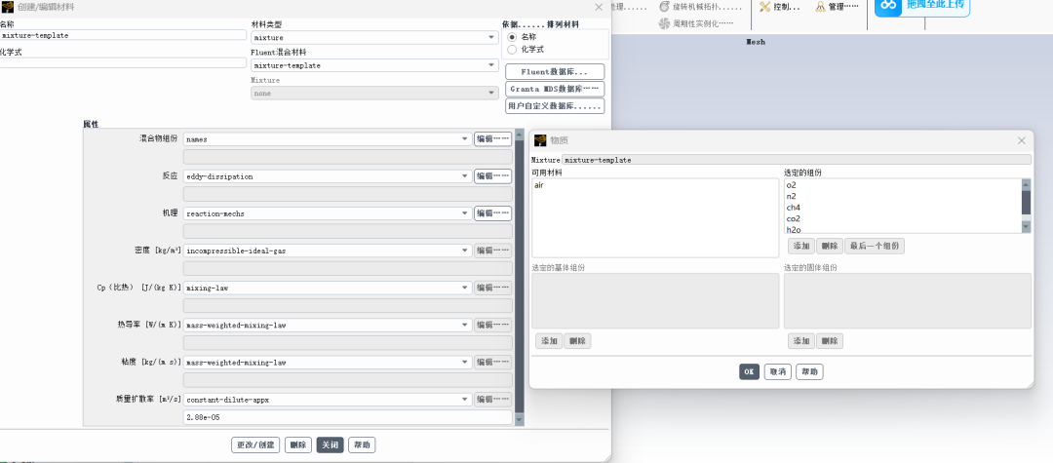Click 取消 in the 物质 dialog
Viewport: 1053px width, 463px height.
coord(778,371)
